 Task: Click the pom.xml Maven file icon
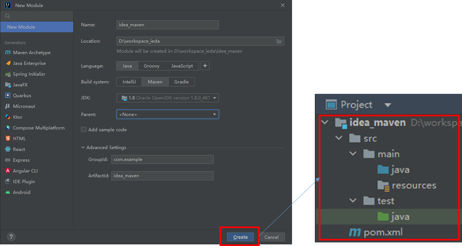tap(355, 232)
